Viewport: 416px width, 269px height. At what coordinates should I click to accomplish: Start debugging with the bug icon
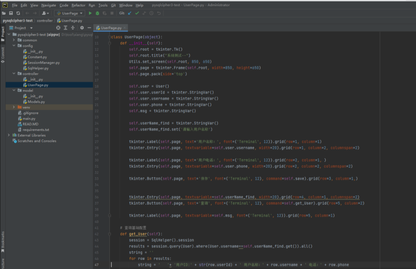pyautogui.click(x=97, y=13)
